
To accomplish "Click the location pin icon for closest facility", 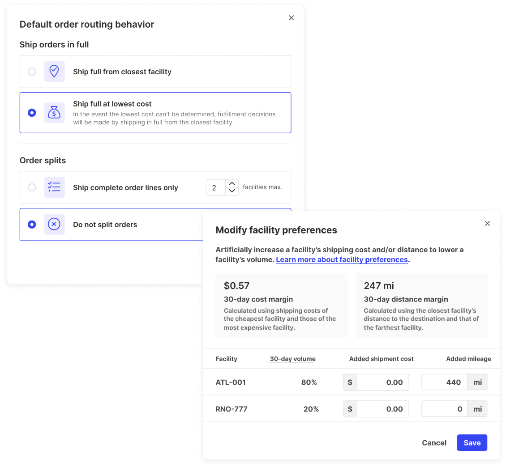I will tap(54, 71).
